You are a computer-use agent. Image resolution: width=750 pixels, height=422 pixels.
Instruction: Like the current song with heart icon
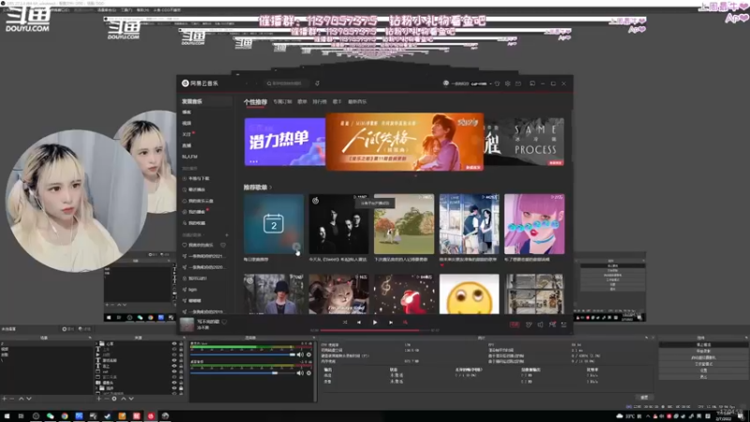coord(224,322)
